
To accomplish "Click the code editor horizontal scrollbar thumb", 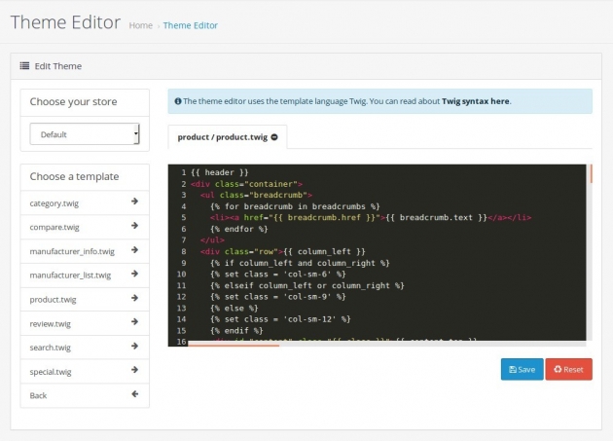I will coord(234,346).
